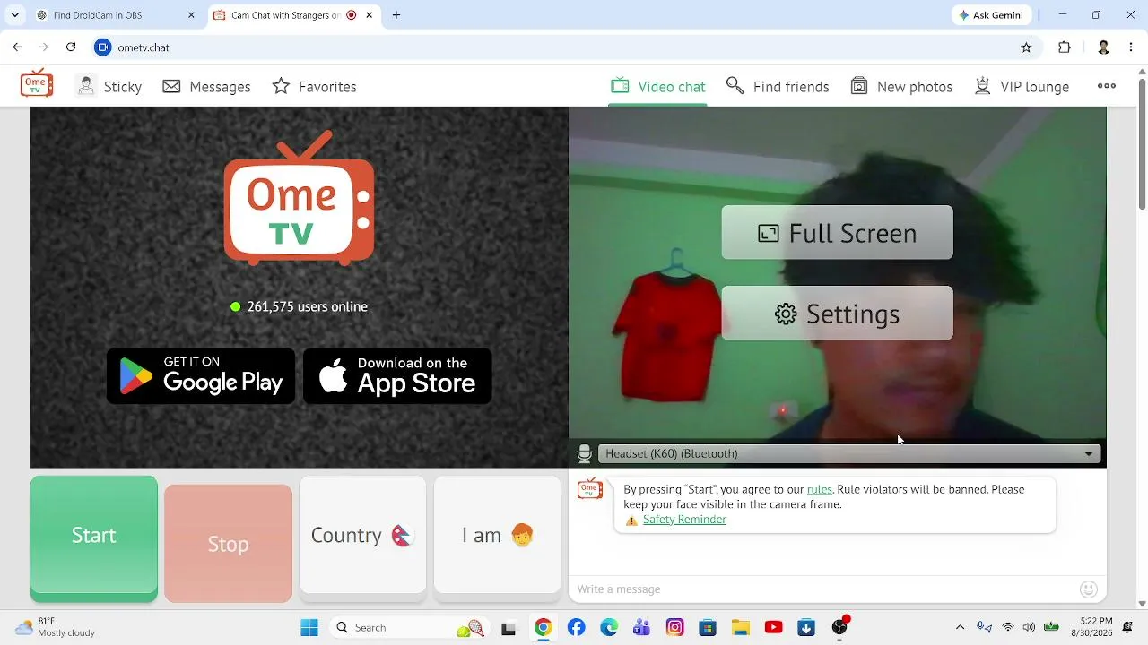Open the Wi-Fi network settings icon
Viewport: 1148px width, 645px height.
pos(1008,628)
